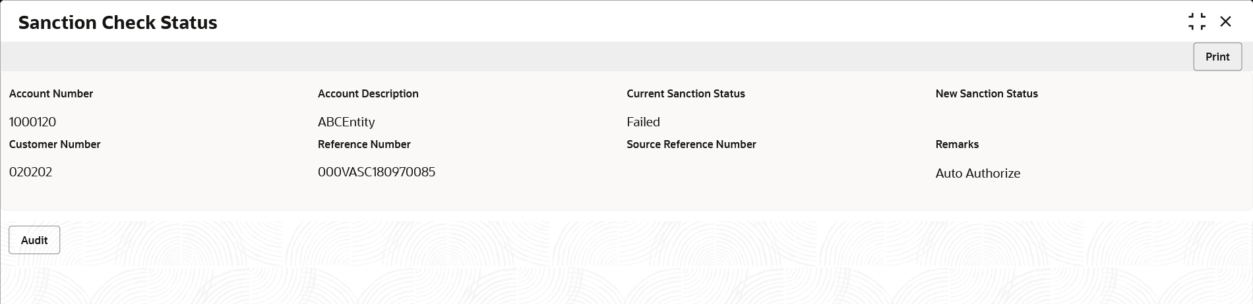The width and height of the screenshot is (1253, 304).
Task: Click the Current Sanction Status label
Action: (686, 93)
